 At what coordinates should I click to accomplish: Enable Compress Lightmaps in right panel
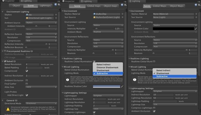(154, 108)
